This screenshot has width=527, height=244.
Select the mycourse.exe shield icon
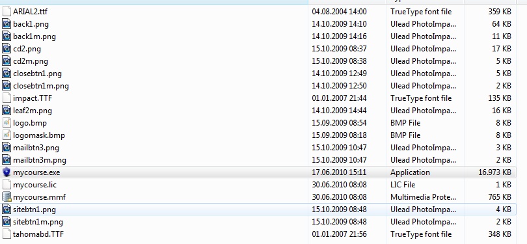(x=7, y=172)
